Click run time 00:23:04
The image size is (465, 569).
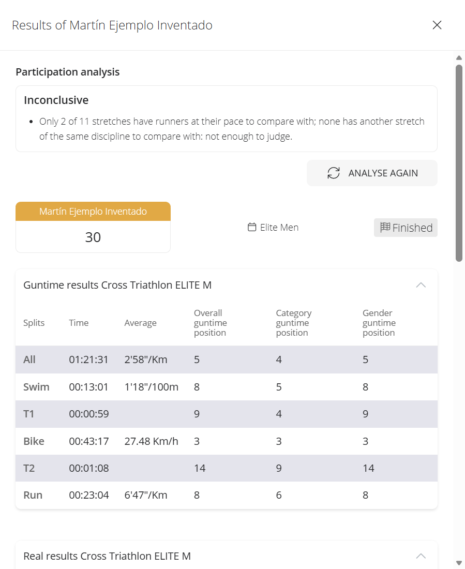(89, 495)
